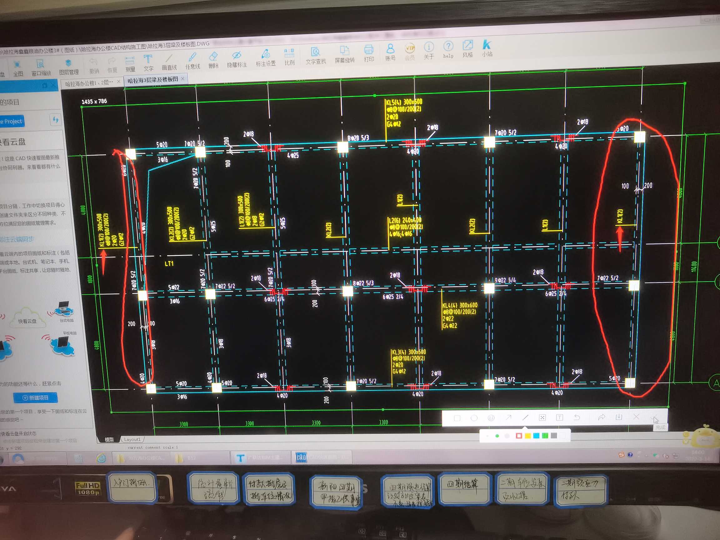Image resolution: width=720 pixels, height=540 pixels.
Task: Open the blue T taskbar application
Action: tap(261, 457)
